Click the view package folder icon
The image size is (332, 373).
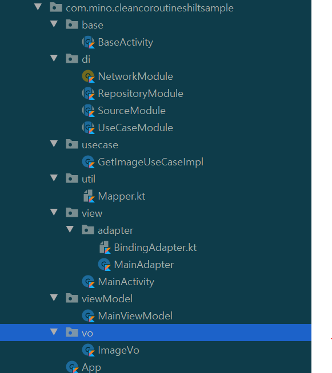(72, 213)
